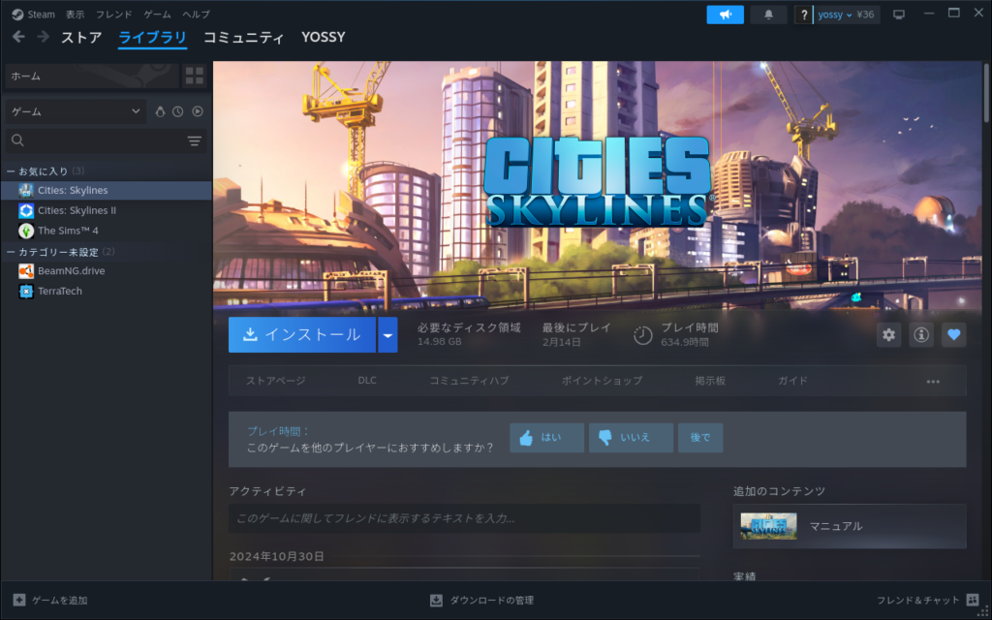Open notifications bell icon
The image size is (992, 620).
click(x=768, y=15)
